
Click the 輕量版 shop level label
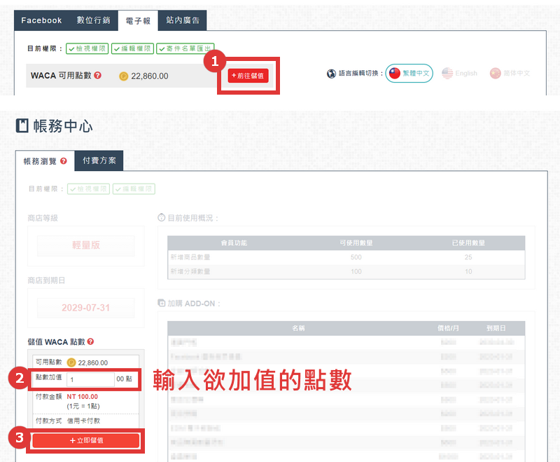[x=85, y=245]
